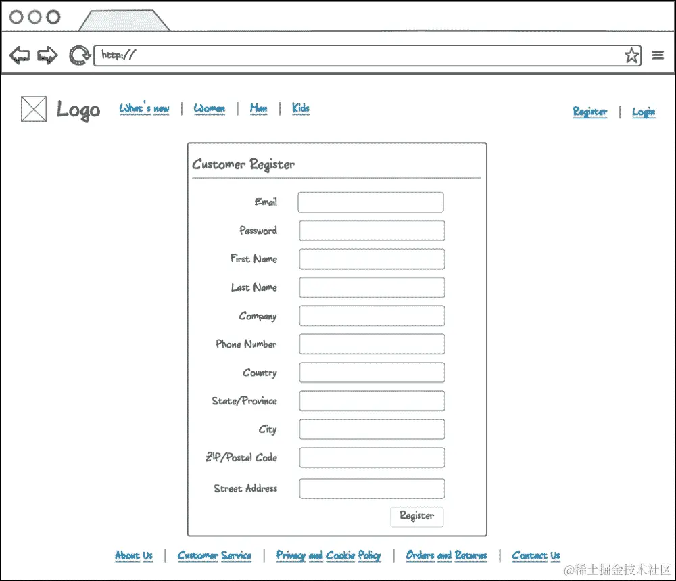Focus the Password input field
This screenshot has height=581, width=676.
click(372, 231)
